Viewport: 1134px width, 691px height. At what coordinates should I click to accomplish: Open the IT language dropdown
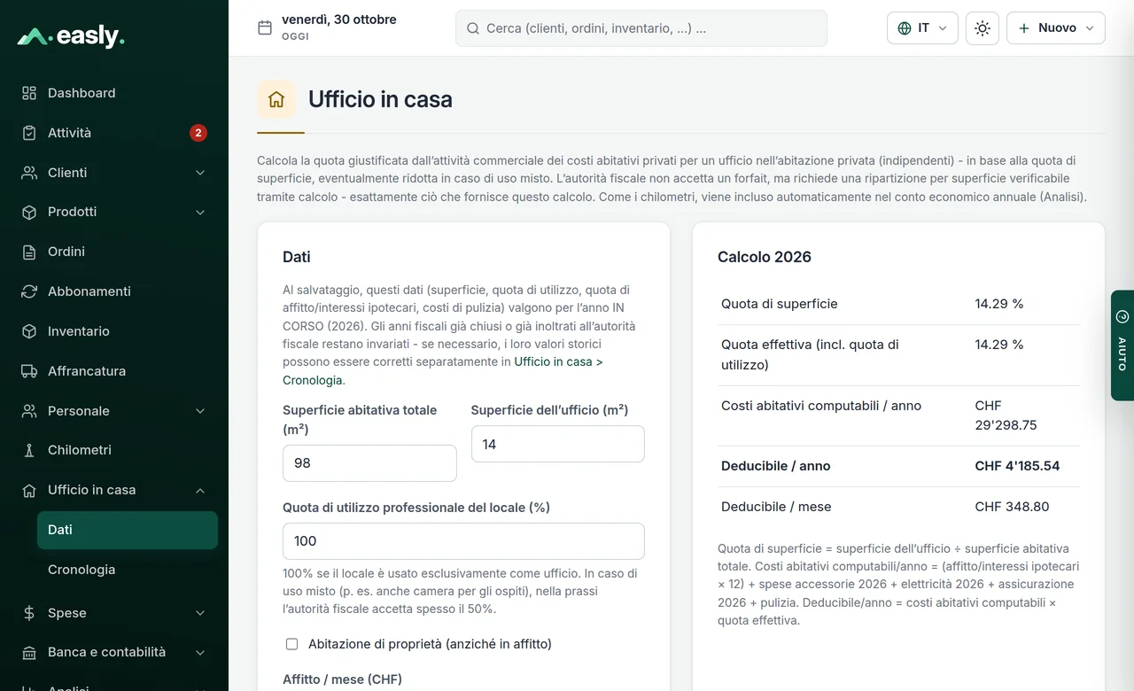click(x=922, y=28)
